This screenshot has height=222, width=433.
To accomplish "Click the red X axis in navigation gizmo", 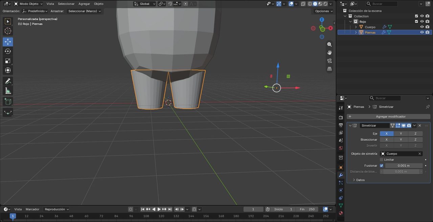I will point(331,28).
